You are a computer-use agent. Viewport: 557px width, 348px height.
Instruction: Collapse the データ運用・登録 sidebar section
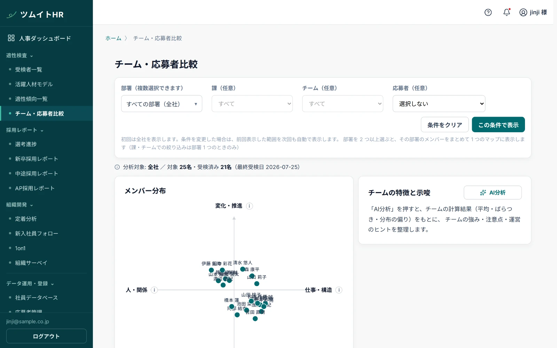pyautogui.click(x=30, y=284)
